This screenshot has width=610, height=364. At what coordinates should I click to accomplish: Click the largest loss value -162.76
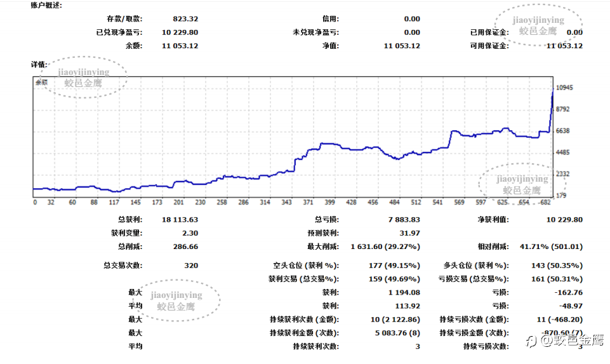(569, 292)
